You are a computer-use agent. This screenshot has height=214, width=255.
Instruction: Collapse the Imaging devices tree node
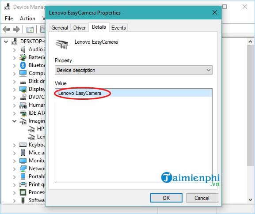[x=14, y=121]
